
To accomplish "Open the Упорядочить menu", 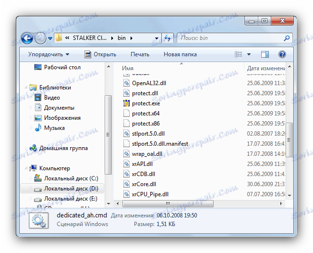I will pyautogui.click(x=48, y=54).
